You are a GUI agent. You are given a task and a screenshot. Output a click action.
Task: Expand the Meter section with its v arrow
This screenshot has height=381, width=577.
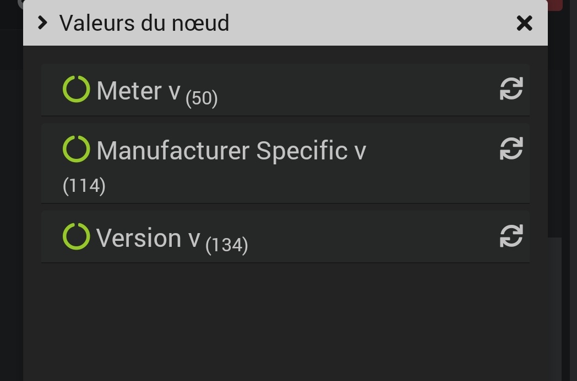[x=174, y=91]
